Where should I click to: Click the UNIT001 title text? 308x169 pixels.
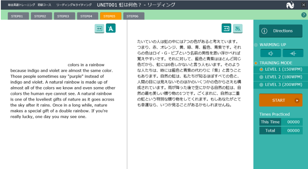pos(136,5)
